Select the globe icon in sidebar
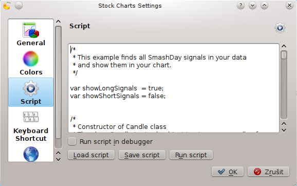 (x=31, y=154)
